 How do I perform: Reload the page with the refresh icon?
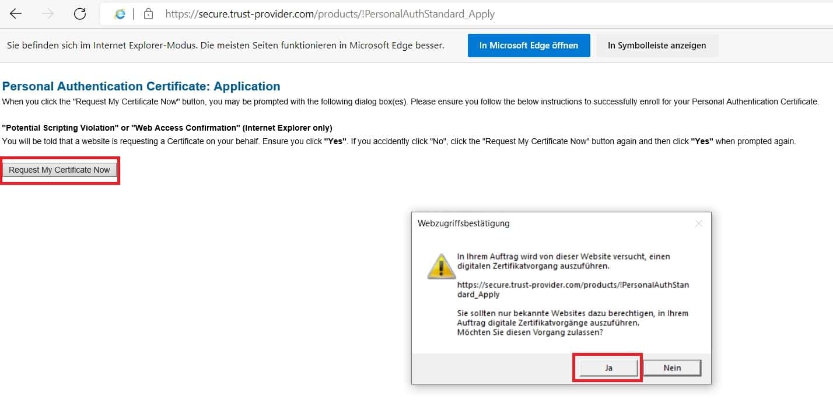point(80,14)
